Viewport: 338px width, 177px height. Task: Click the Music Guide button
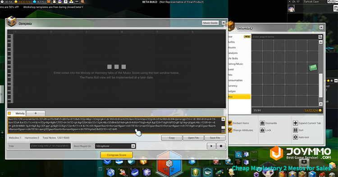tap(210, 23)
